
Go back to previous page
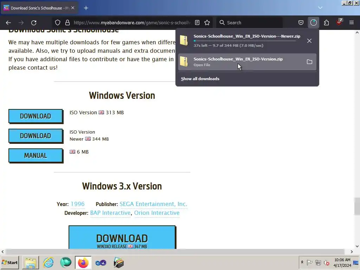pos(8,23)
